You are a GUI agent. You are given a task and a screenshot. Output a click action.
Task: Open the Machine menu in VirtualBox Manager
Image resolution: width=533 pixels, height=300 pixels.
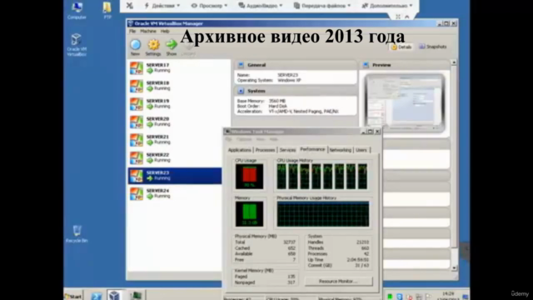click(x=148, y=32)
